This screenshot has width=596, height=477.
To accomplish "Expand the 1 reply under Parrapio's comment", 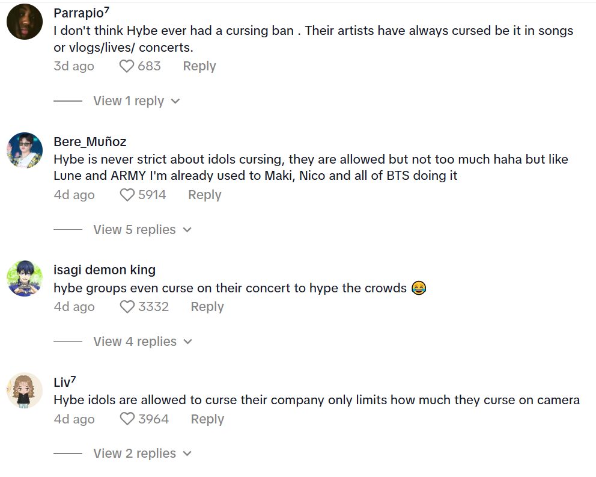I will [x=128, y=101].
